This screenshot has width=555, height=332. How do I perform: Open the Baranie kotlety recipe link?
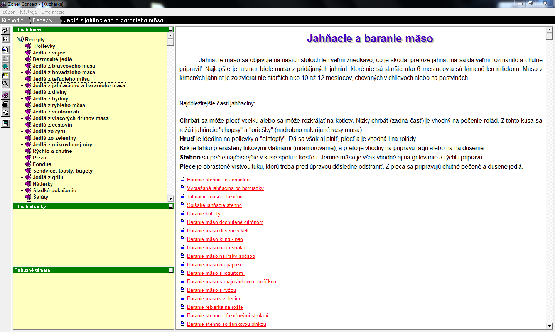coord(204,213)
